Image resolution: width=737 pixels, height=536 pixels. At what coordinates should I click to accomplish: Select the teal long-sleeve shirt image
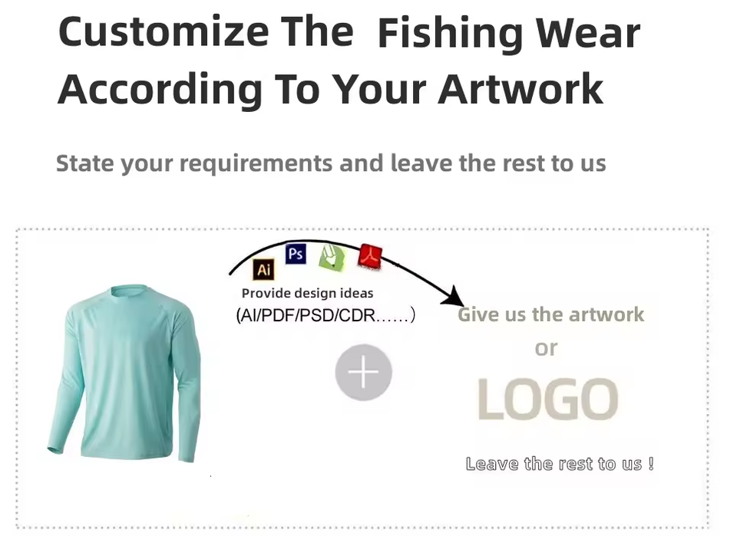[x=124, y=373]
